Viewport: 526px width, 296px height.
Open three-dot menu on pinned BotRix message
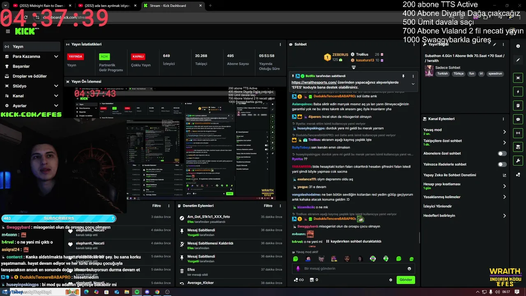413,76
